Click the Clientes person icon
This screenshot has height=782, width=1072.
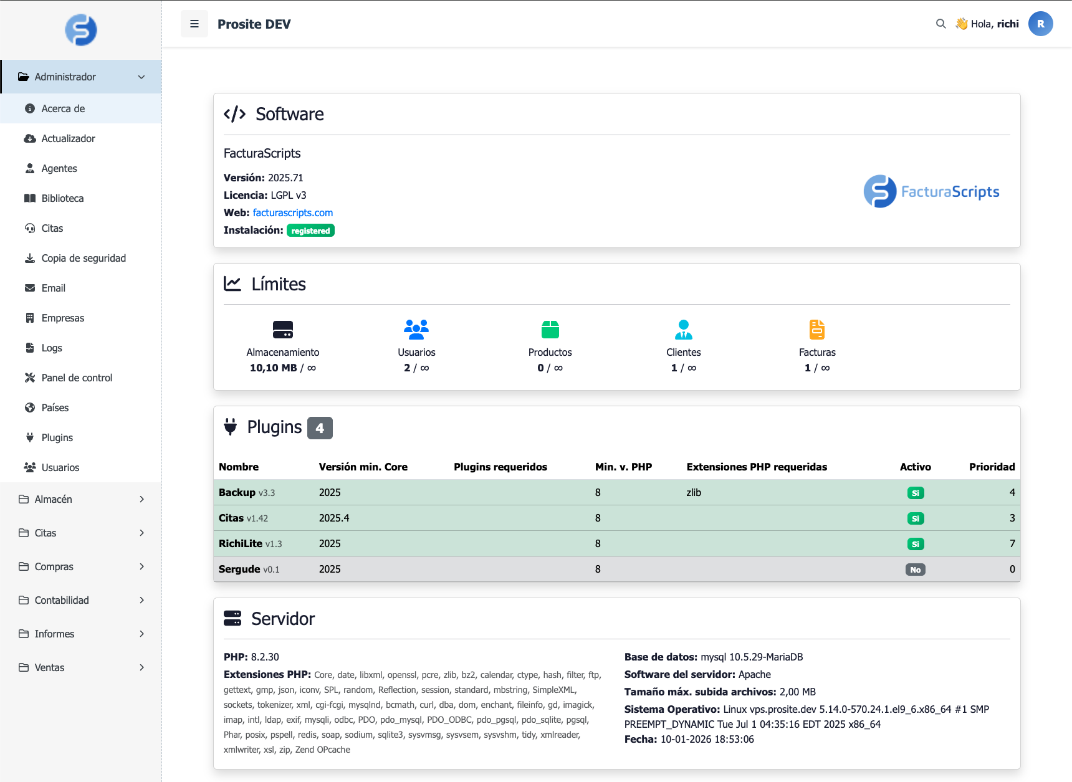tap(683, 329)
